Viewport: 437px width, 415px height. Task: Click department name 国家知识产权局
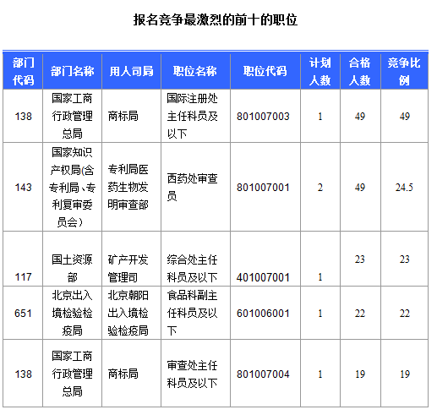[x=72, y=187]
